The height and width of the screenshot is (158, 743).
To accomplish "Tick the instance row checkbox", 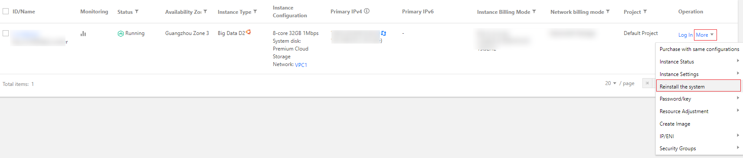I will 6,33.
